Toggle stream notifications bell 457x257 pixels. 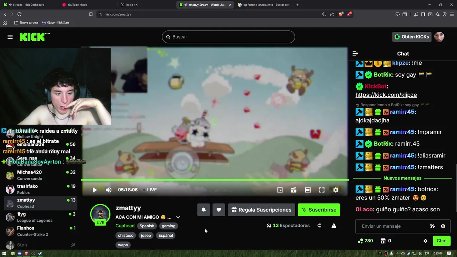tap(204, 210)
